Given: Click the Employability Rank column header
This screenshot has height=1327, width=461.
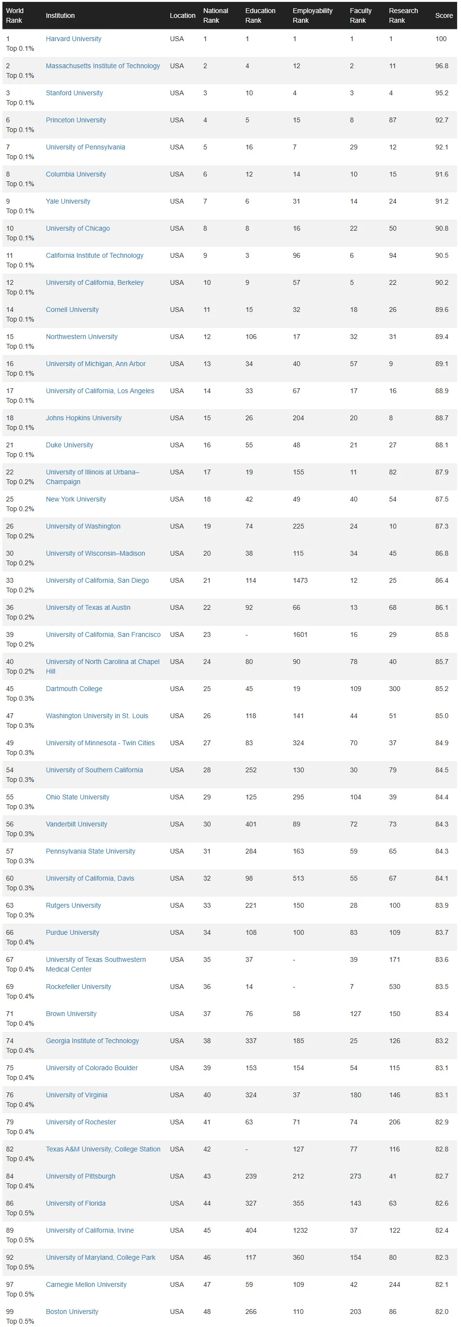Looking at the screenshot, I should tap(312, 15).
